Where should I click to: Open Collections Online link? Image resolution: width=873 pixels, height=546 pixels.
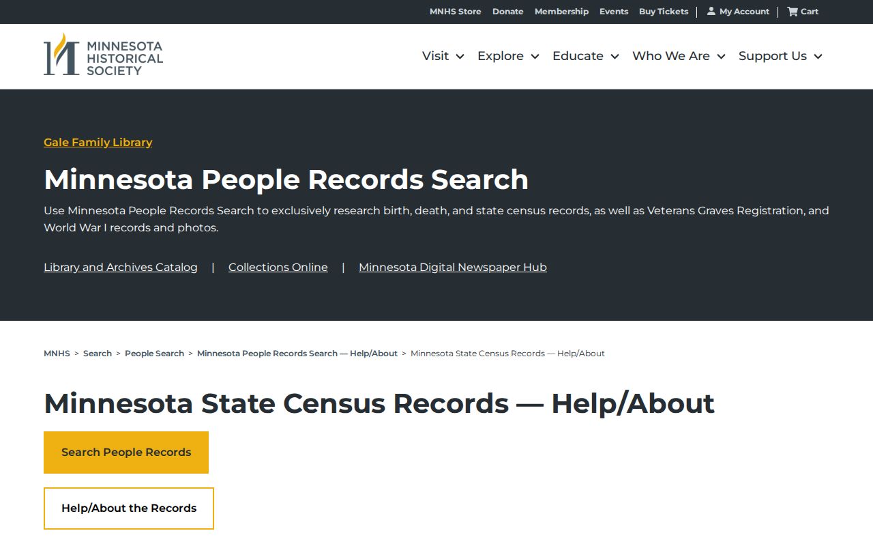point(278,267)
